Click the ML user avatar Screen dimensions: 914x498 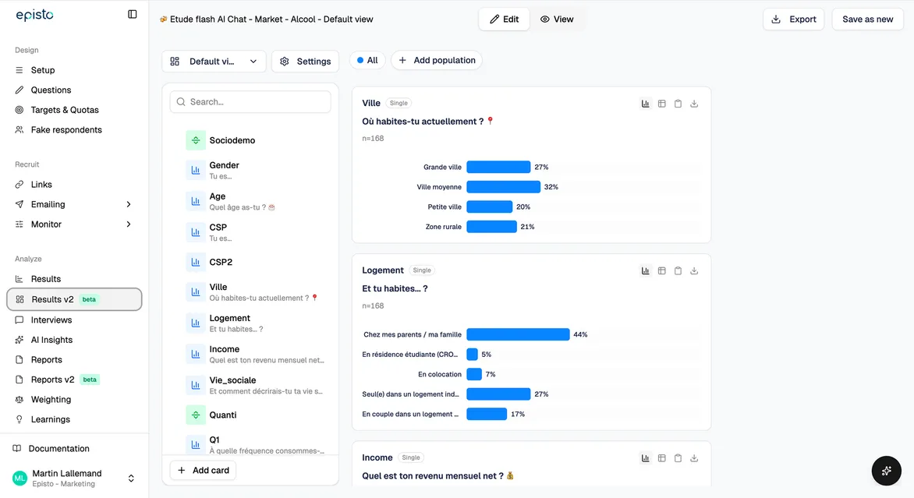(19, 479)
